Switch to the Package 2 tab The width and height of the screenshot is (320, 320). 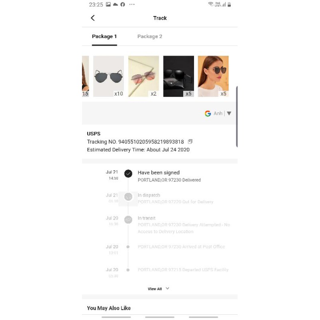tap(150, 36)
